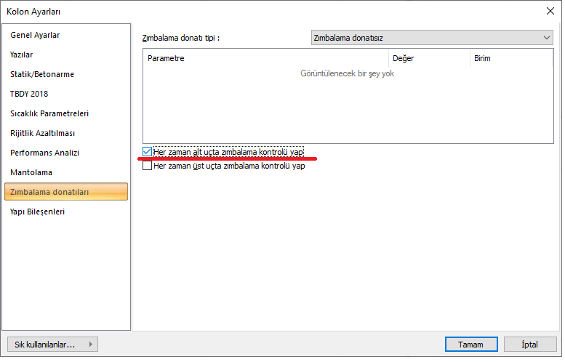565x362 pixels.
Task: Click the Tamam button
Action: (x=471, y=345)
